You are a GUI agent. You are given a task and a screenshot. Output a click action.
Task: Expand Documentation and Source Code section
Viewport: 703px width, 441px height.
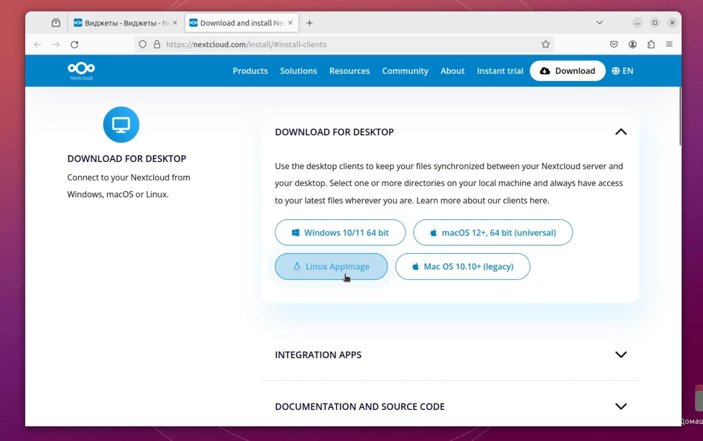[x=621, y=406]
